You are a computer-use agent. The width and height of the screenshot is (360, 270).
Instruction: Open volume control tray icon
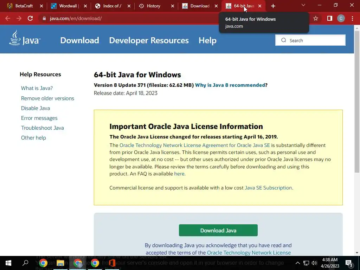[x=314, y=263]
